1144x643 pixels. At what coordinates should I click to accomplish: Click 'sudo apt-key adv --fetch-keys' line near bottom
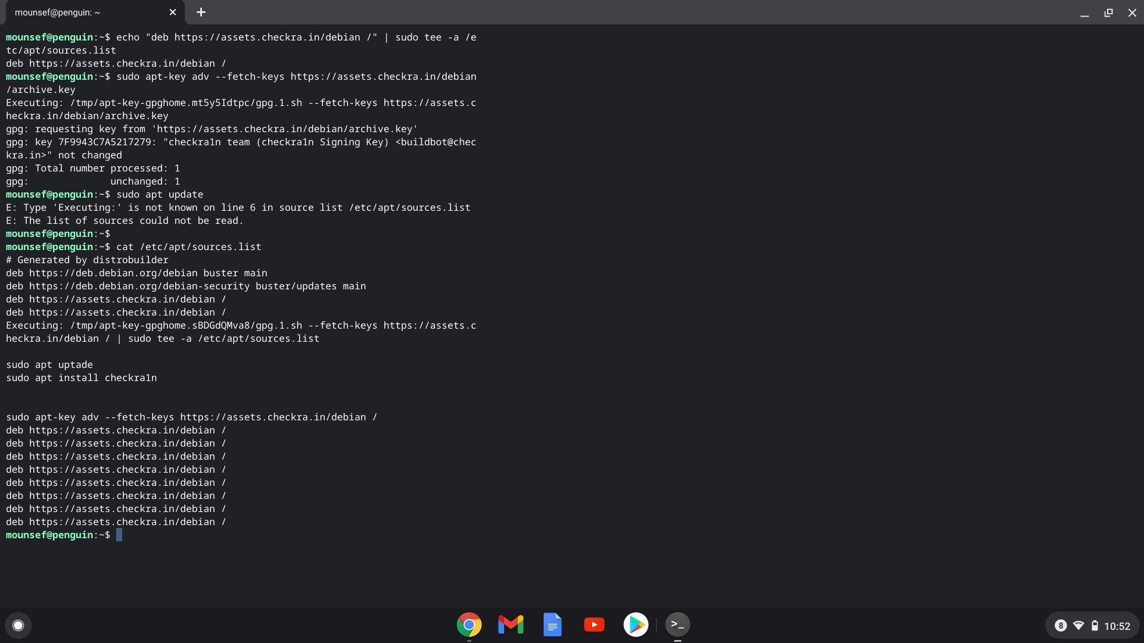point(191,417)
